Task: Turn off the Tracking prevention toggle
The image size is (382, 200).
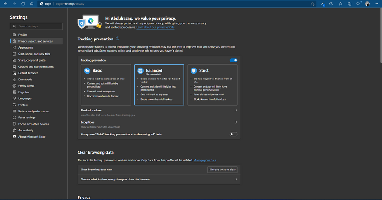Action: click(234, 60)
